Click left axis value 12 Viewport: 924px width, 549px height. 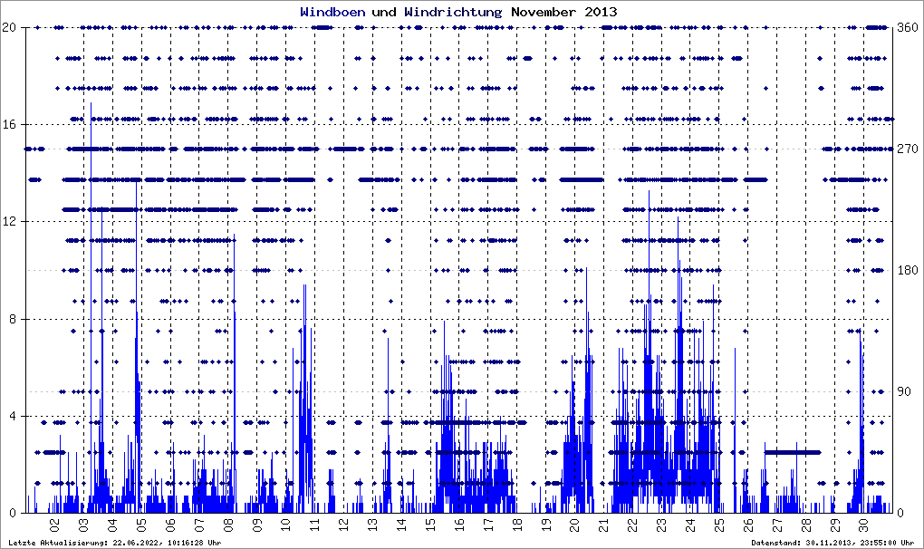pos(9,221)
